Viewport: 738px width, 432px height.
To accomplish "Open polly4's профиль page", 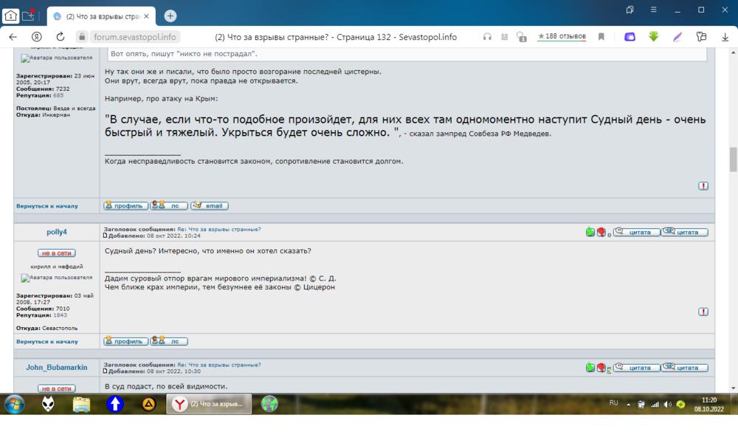I will point(124,340).
